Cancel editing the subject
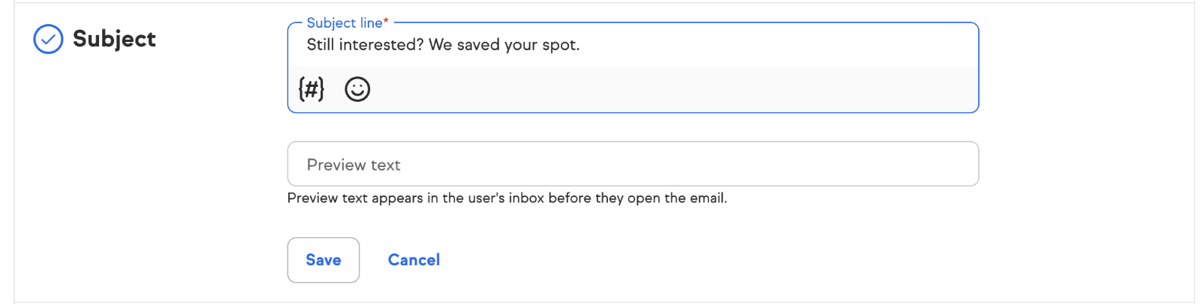This screenshot has width=1201, height=304. click(414, 260)
